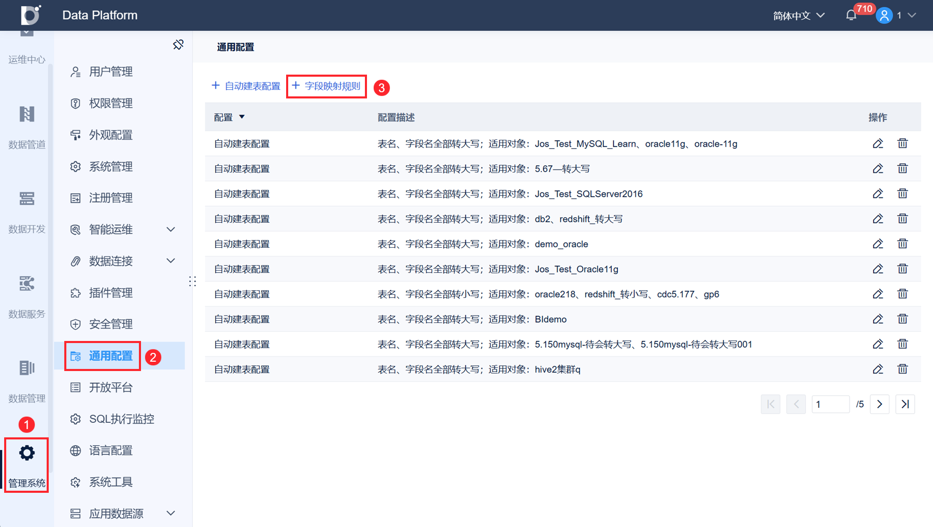The height and width of the screenshot is (527, 933).
Task: Go to the next page
Action: tap(880, 404)
